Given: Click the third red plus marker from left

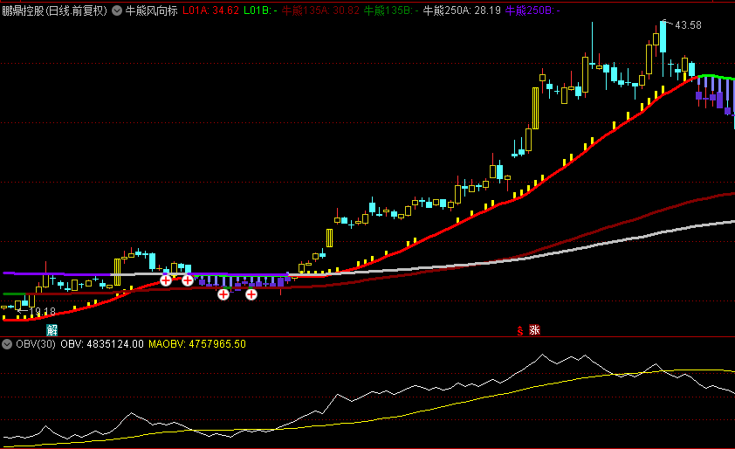Looking at the screenshot, I should [x=223, y=294].
